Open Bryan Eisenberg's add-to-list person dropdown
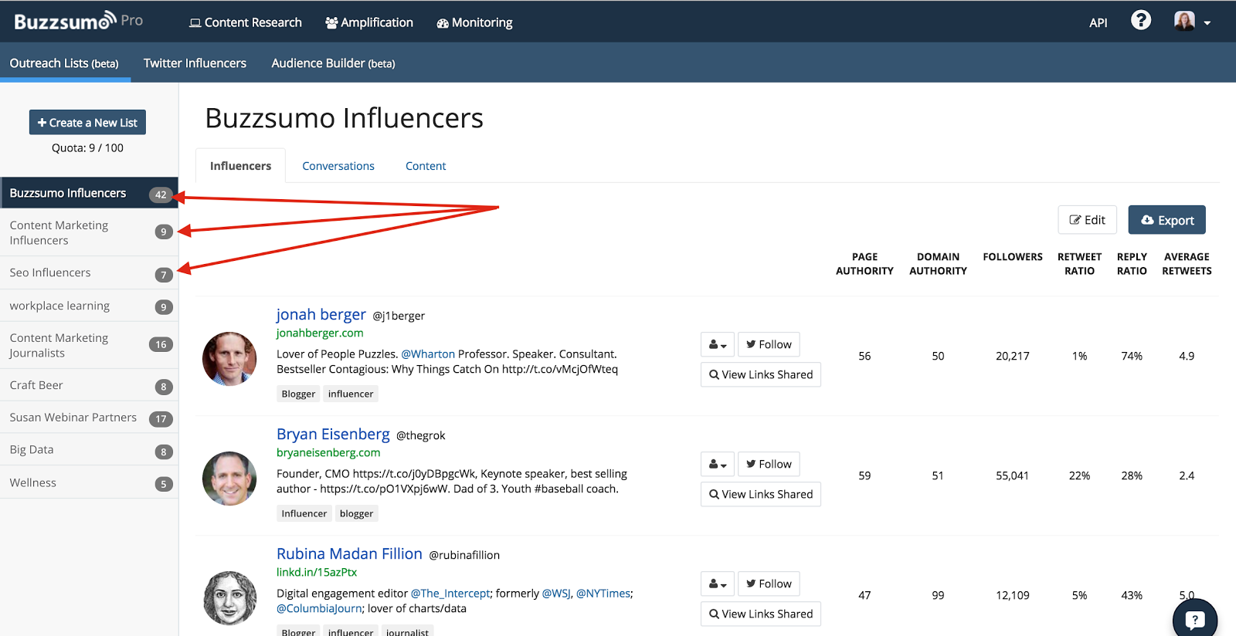1236x636 pixels. 718,464
